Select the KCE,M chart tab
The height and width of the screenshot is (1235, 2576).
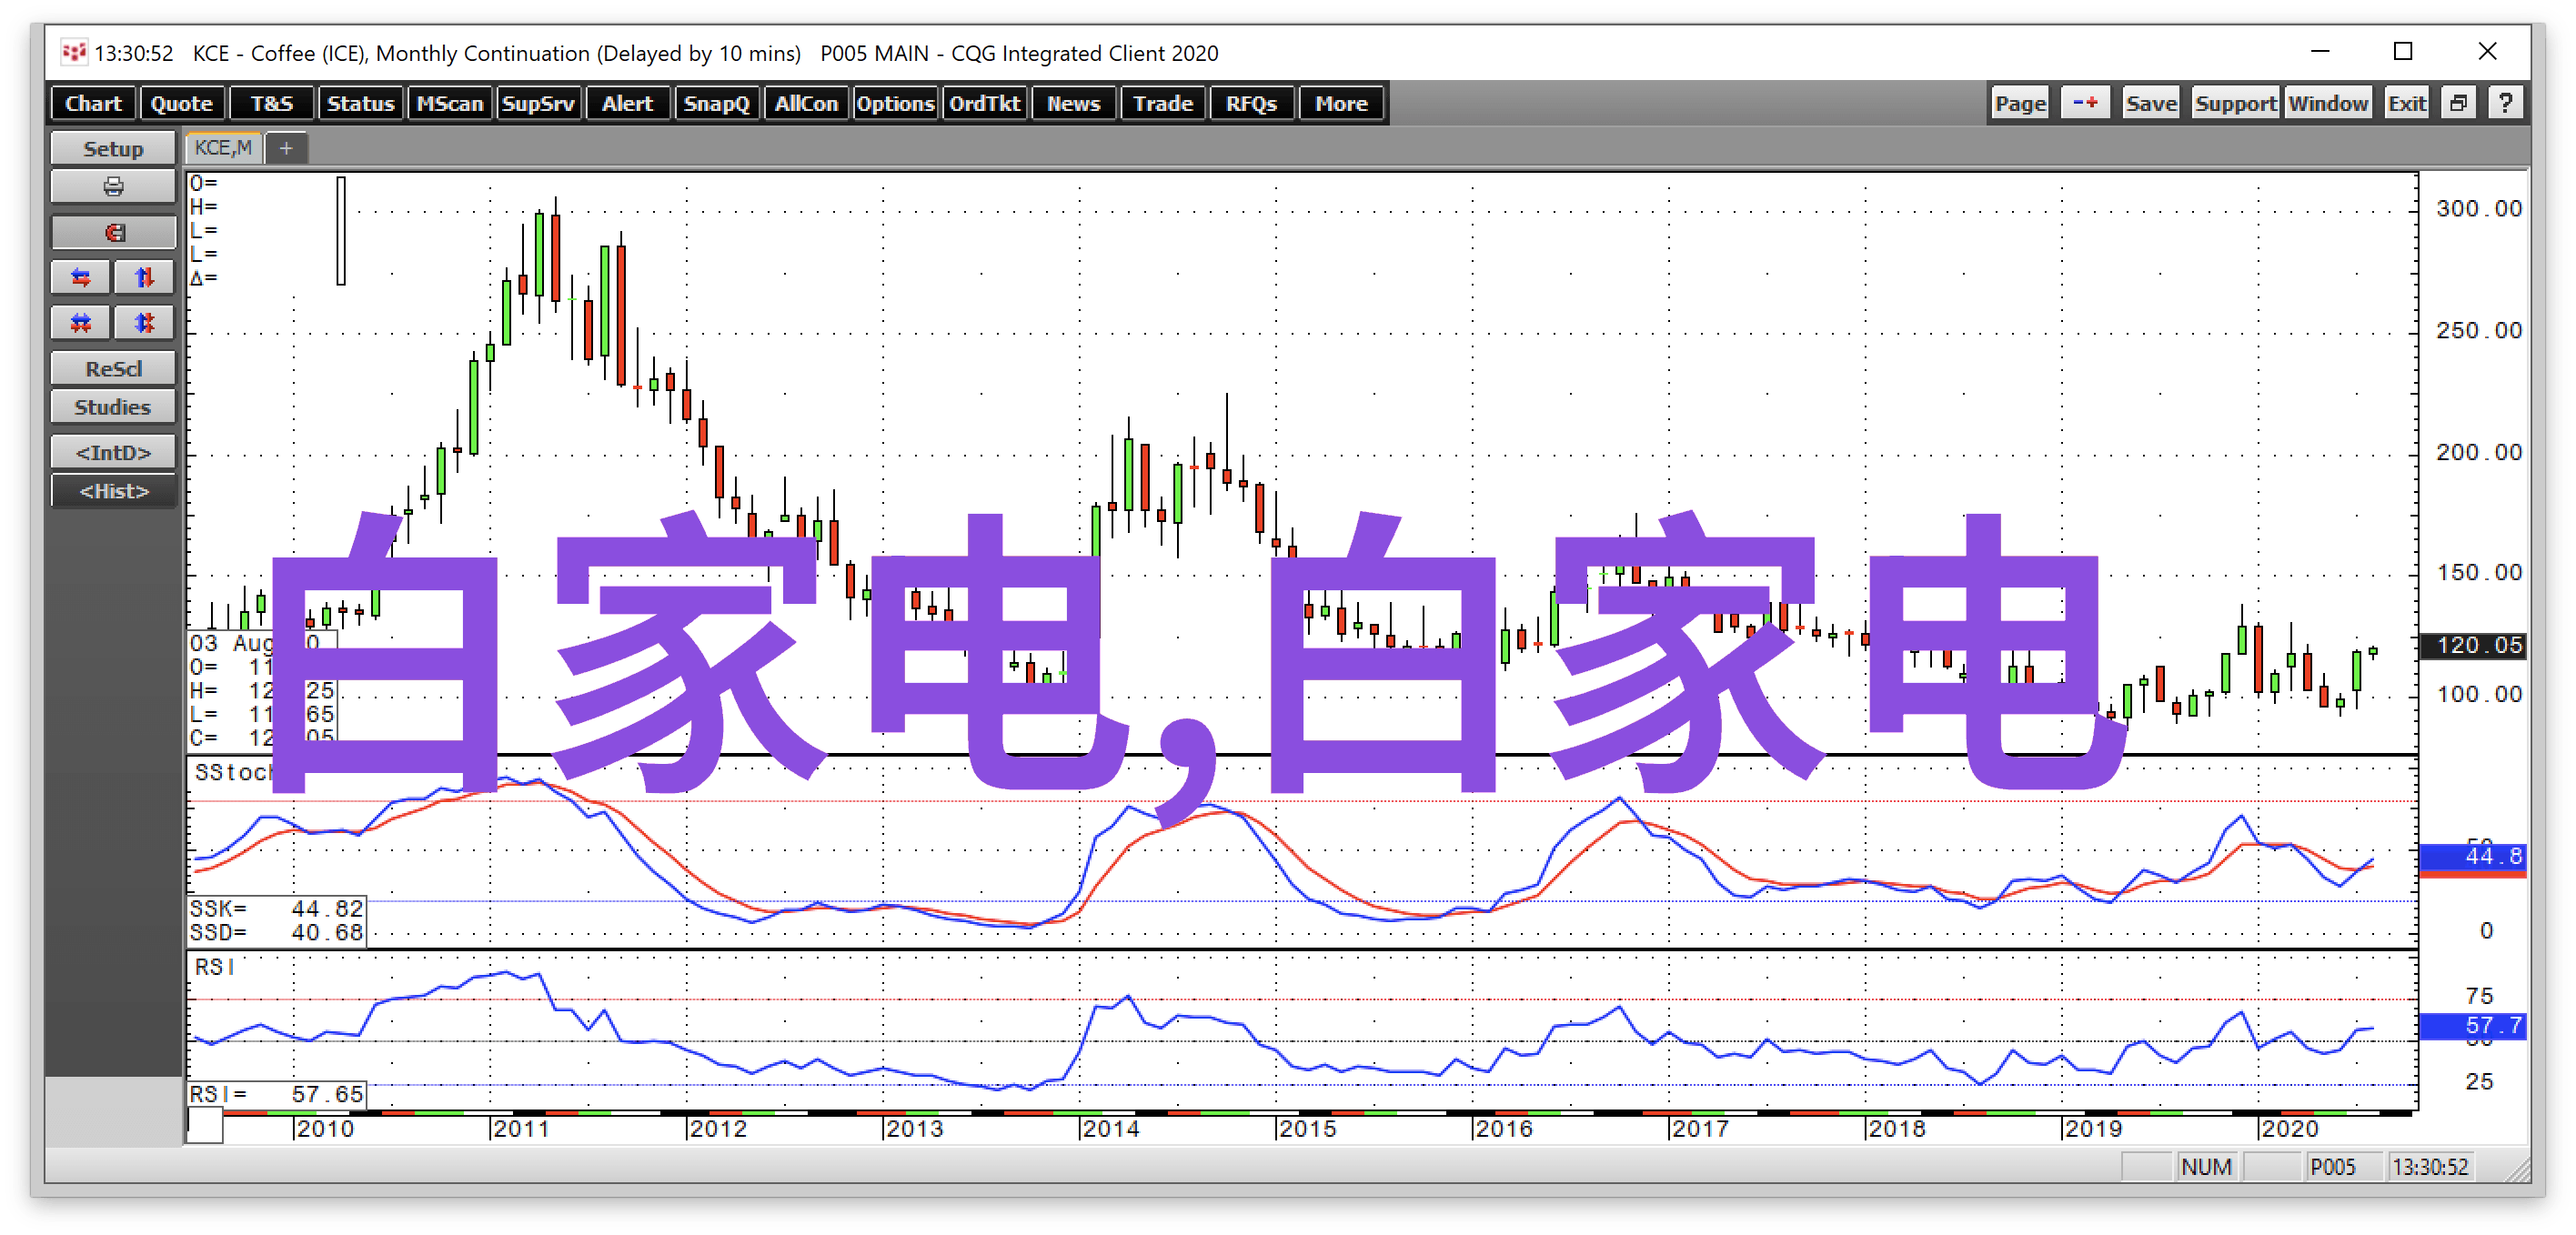coord(223,148)
